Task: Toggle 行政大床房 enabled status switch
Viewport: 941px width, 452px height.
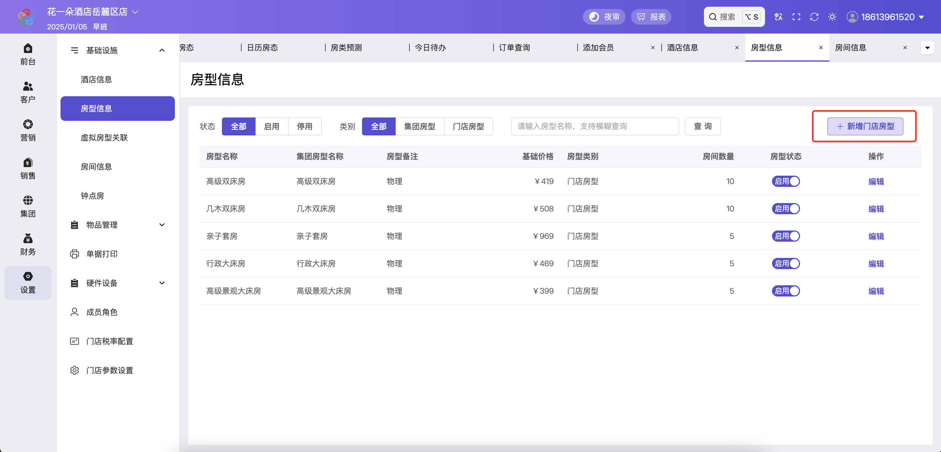Action: pos(786,263)
